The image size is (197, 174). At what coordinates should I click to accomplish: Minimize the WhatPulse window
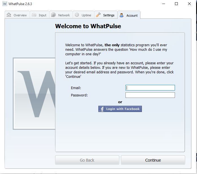pyautogui.click(x=164, y=4)
